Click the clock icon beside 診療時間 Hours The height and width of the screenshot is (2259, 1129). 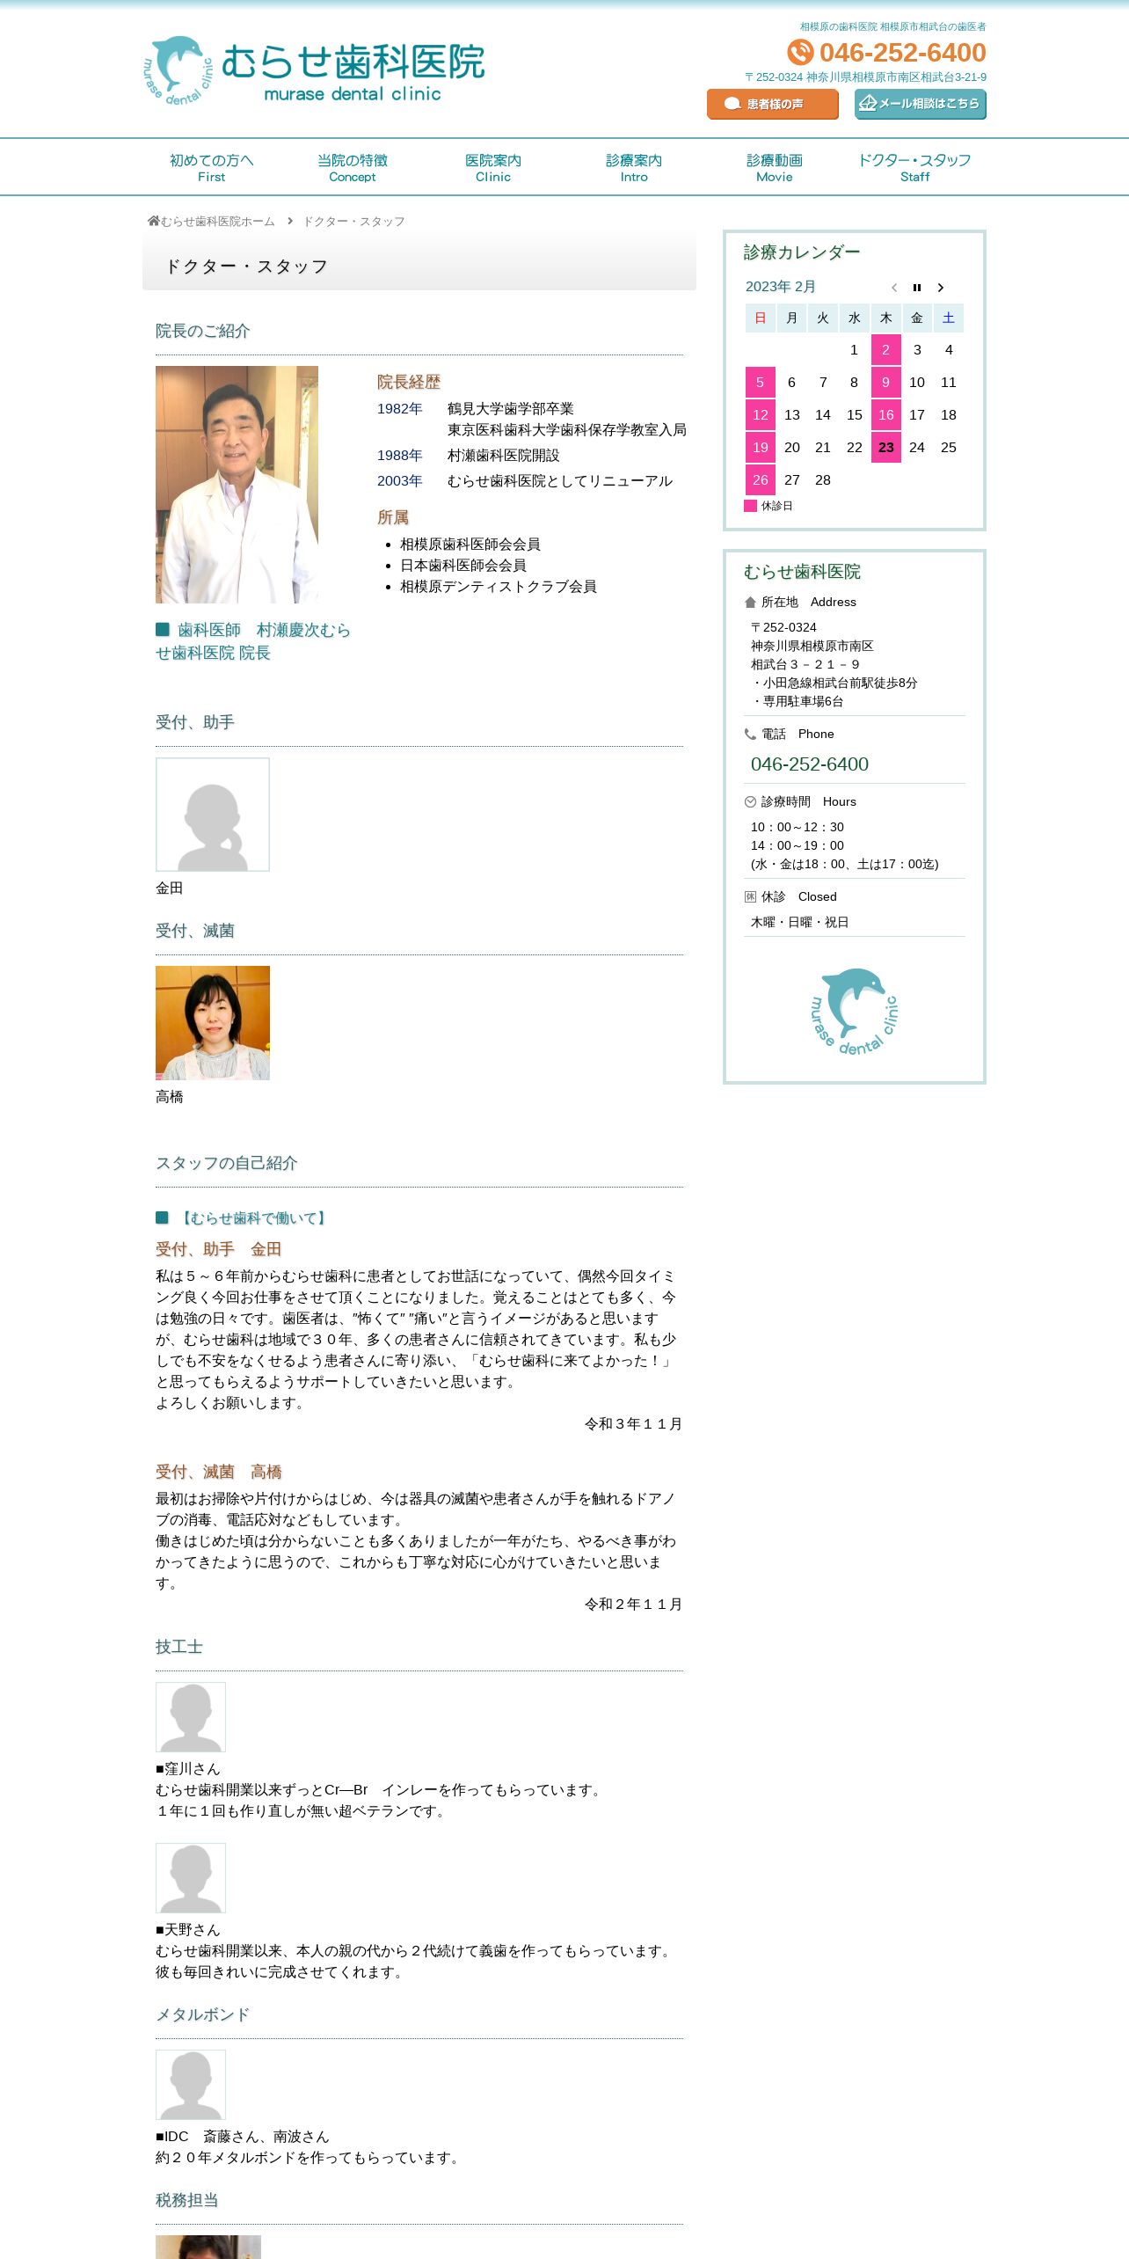(x=750, y=801)
